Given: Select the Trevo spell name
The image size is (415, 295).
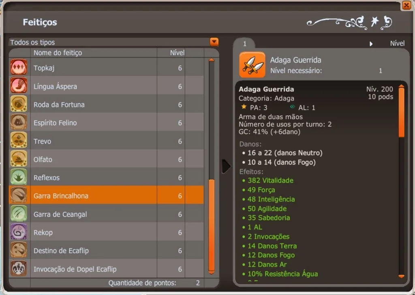Looking at the screenshot, I should tap(42, 141).
